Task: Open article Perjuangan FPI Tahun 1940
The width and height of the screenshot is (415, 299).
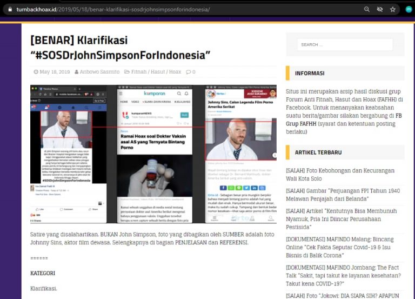Action: click(343, 195)
